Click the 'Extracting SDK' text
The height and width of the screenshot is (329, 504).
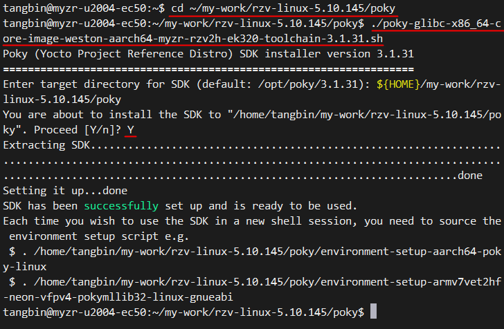click(46, 145)
